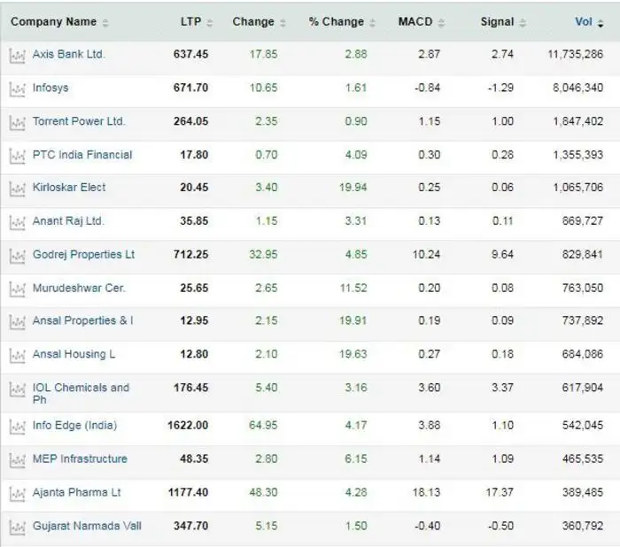
Task: Click chart icon beside Gujarat Narmada Vall
Action: click(17, 528)
